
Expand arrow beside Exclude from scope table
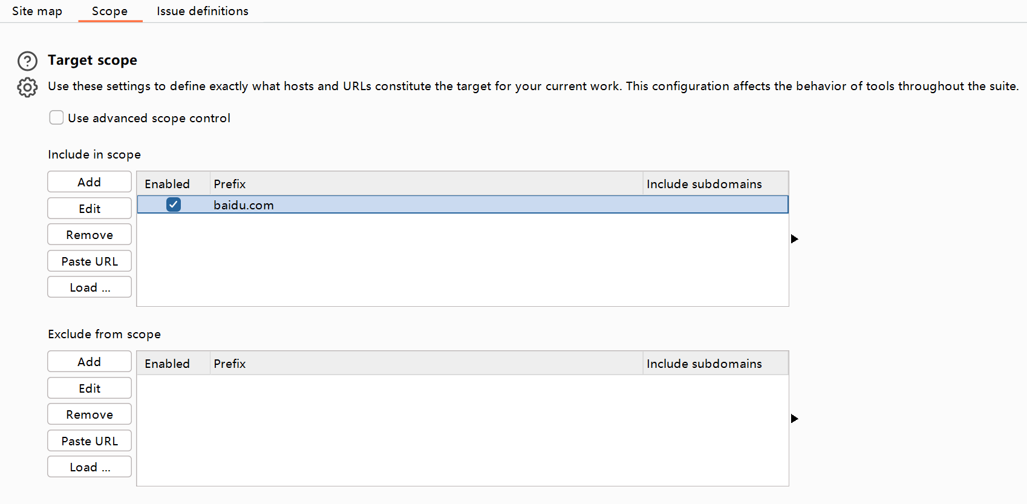(x=795, y=419)
